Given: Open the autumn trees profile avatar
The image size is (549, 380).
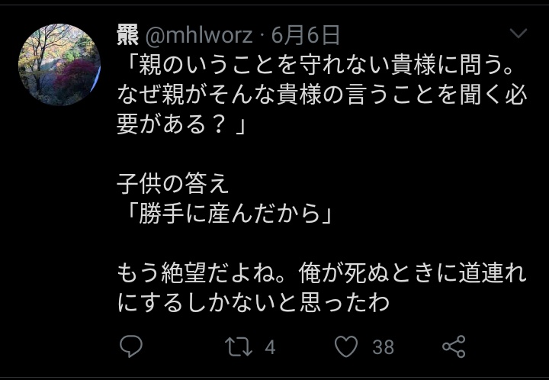Looking at the screenshot, I should (59, 65).
